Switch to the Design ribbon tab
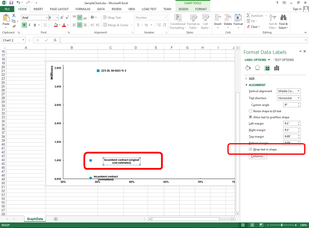The width and height of the screenshot is (309, 228). (183, 9)
